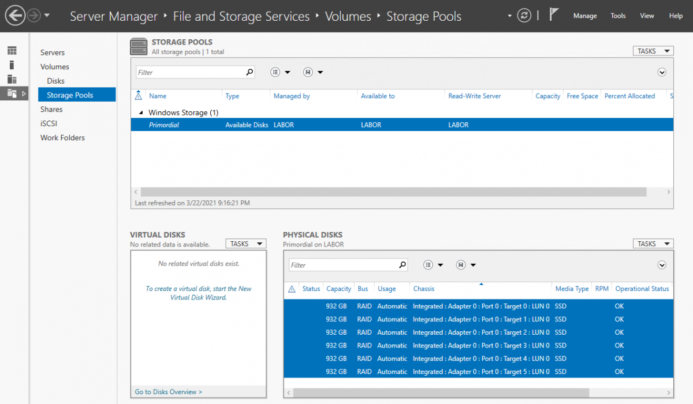Open list view options in Physical Disks
Screen dimensions: 693x404
pos(433,265)
